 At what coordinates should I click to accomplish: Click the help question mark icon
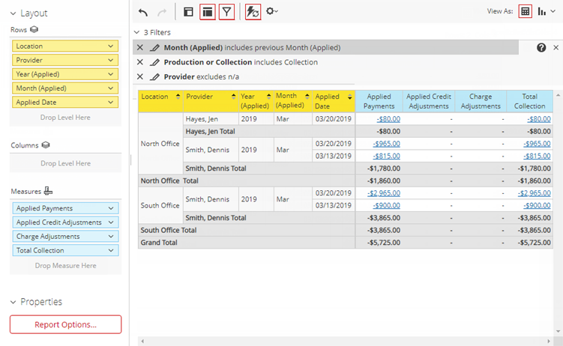pos(541,47)
